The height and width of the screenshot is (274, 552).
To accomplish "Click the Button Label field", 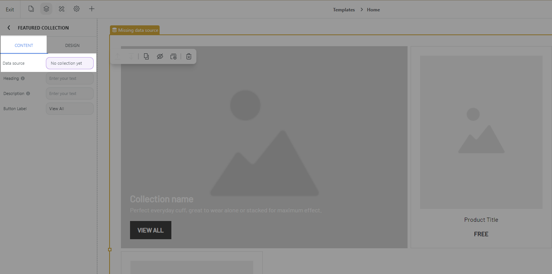I will [x=70, y=109].
